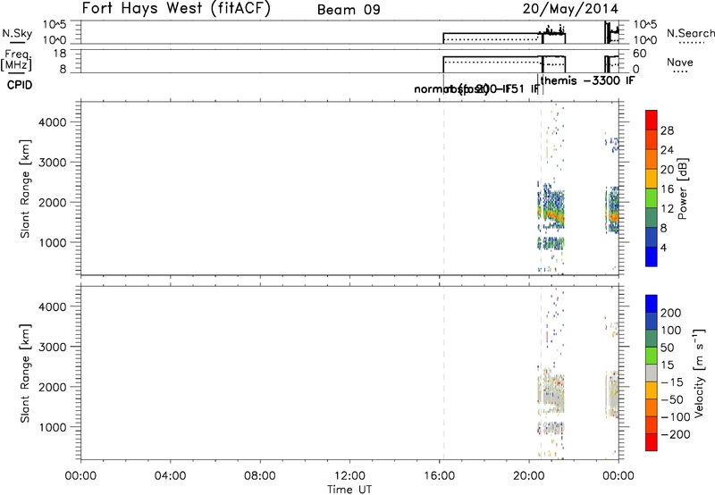Click the 'Nave' legend label
The width and height of the screenshot is (715, 495).
[x=680, y=62]
